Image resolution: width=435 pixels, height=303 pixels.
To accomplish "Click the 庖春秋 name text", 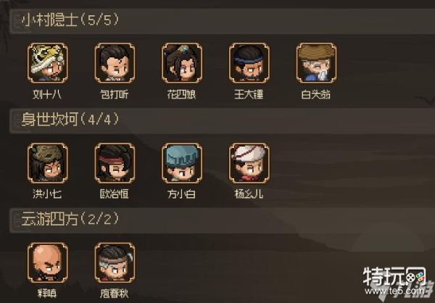I will 115,294.
